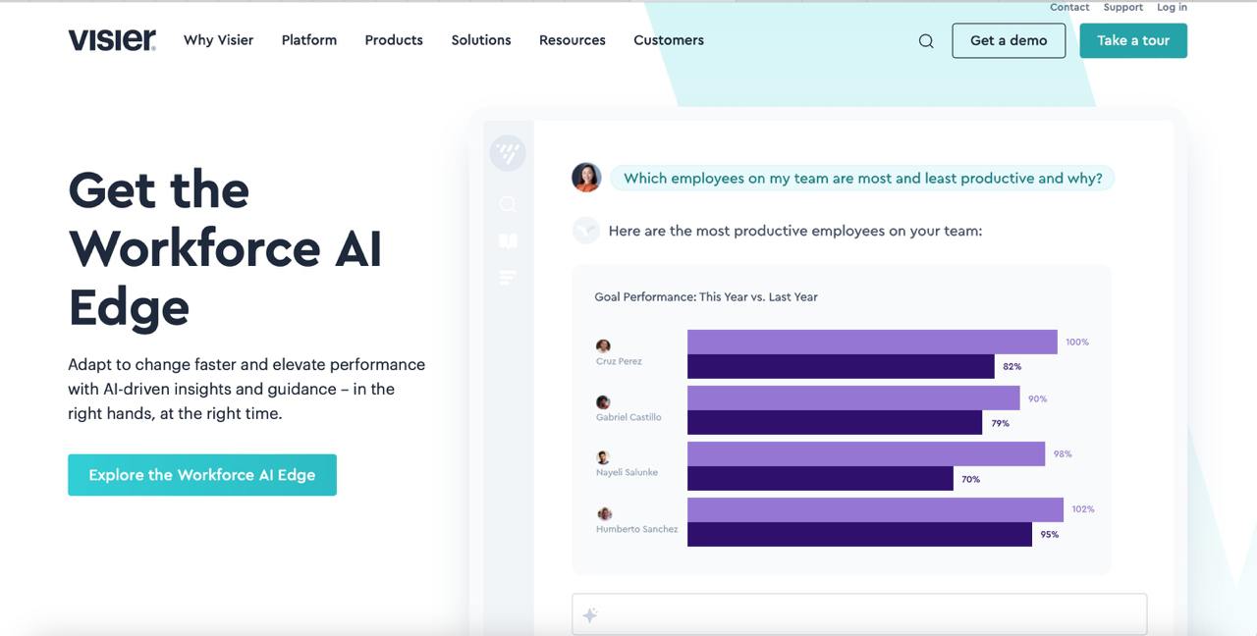The height and width of the screenshot is (636, 1257).
Task: Open the Customers menu item
Action: pos(669,40)
